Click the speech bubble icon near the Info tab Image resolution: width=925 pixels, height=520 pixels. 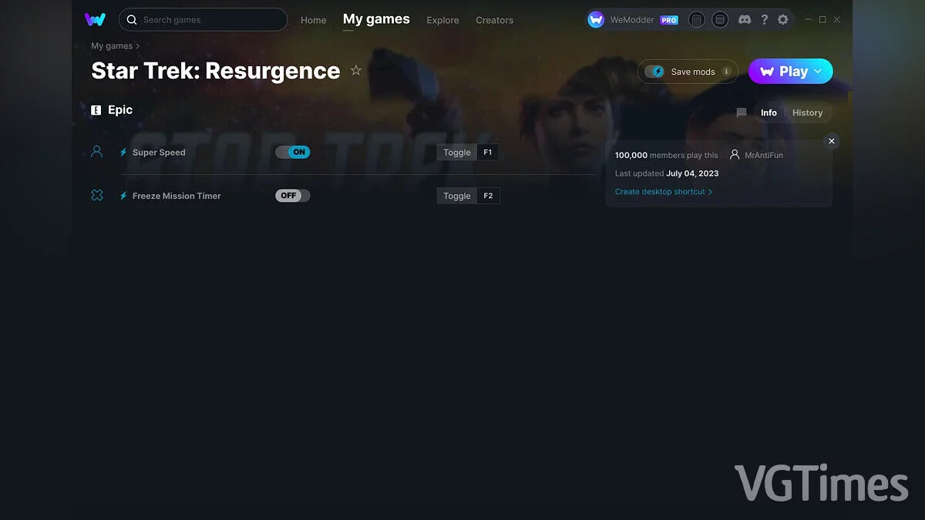pos(741,112)
